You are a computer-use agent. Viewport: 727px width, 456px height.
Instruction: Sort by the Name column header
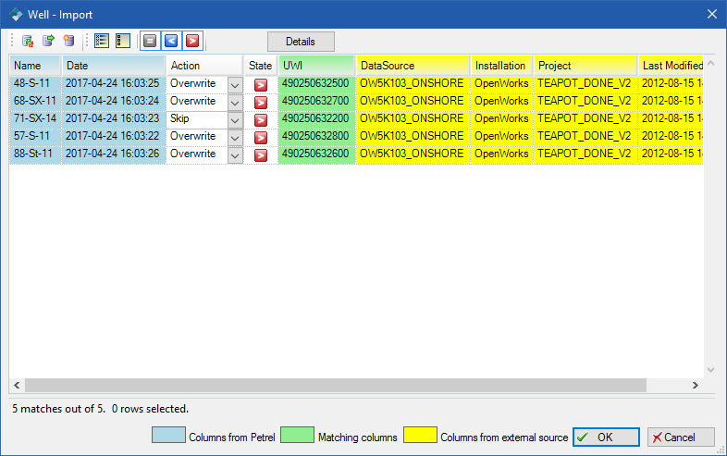(35, 66)
